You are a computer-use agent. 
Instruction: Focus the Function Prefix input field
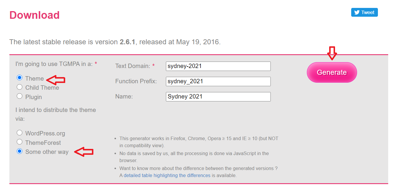pyautogui.click(x=218, y=81)
